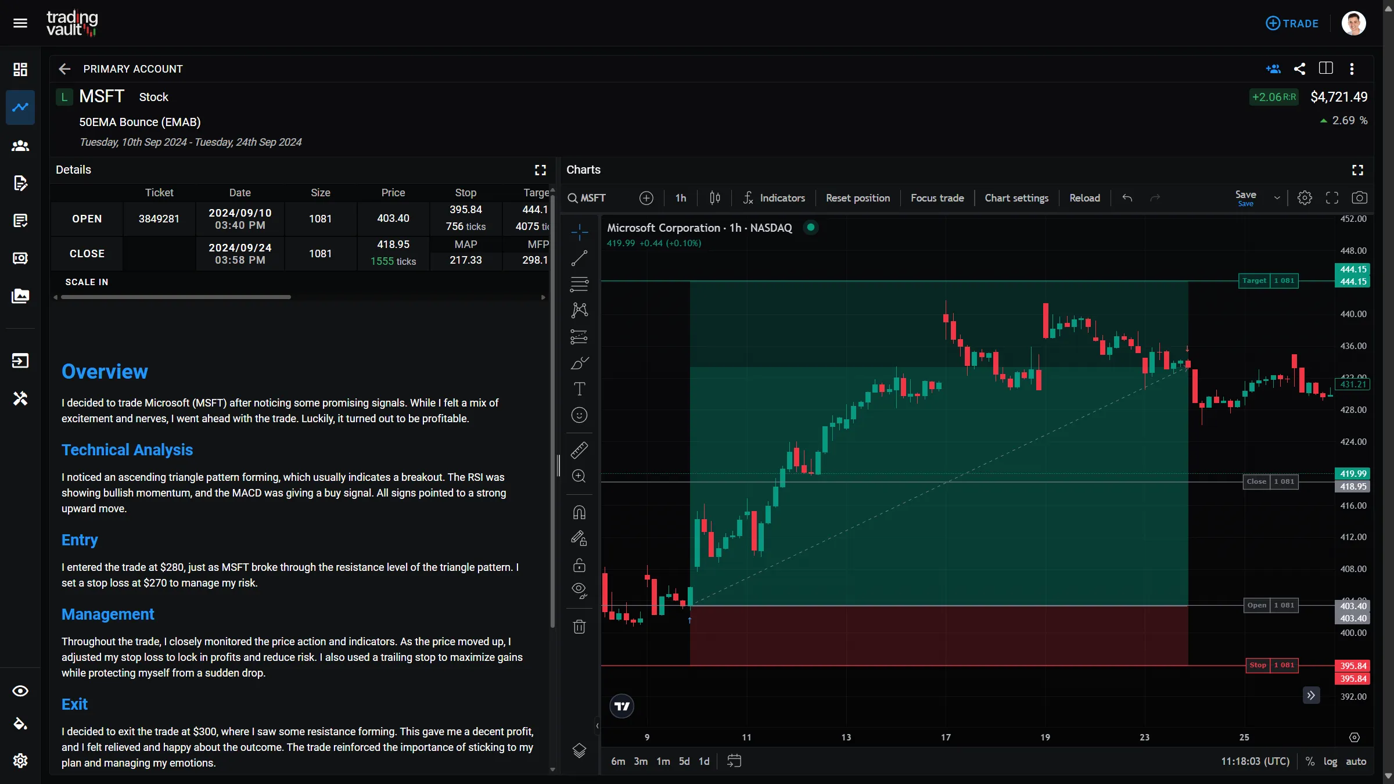Select the trend line drawing tool
The width and height of the screenshot is (1394, 784).
[579, 258]
